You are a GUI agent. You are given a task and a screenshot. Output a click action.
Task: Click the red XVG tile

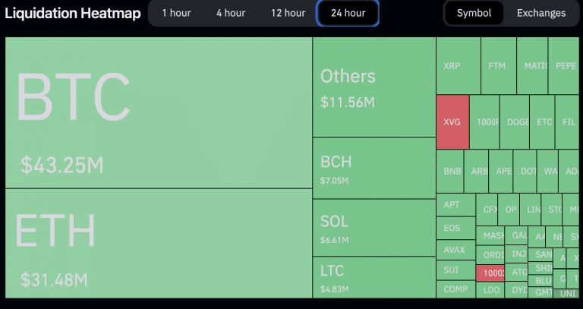click(x=452, y=121)
